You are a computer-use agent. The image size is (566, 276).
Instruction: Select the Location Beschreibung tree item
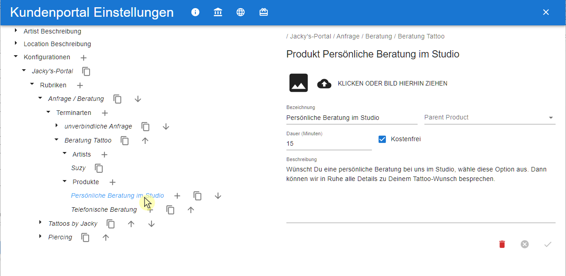(x=57, y=44)
